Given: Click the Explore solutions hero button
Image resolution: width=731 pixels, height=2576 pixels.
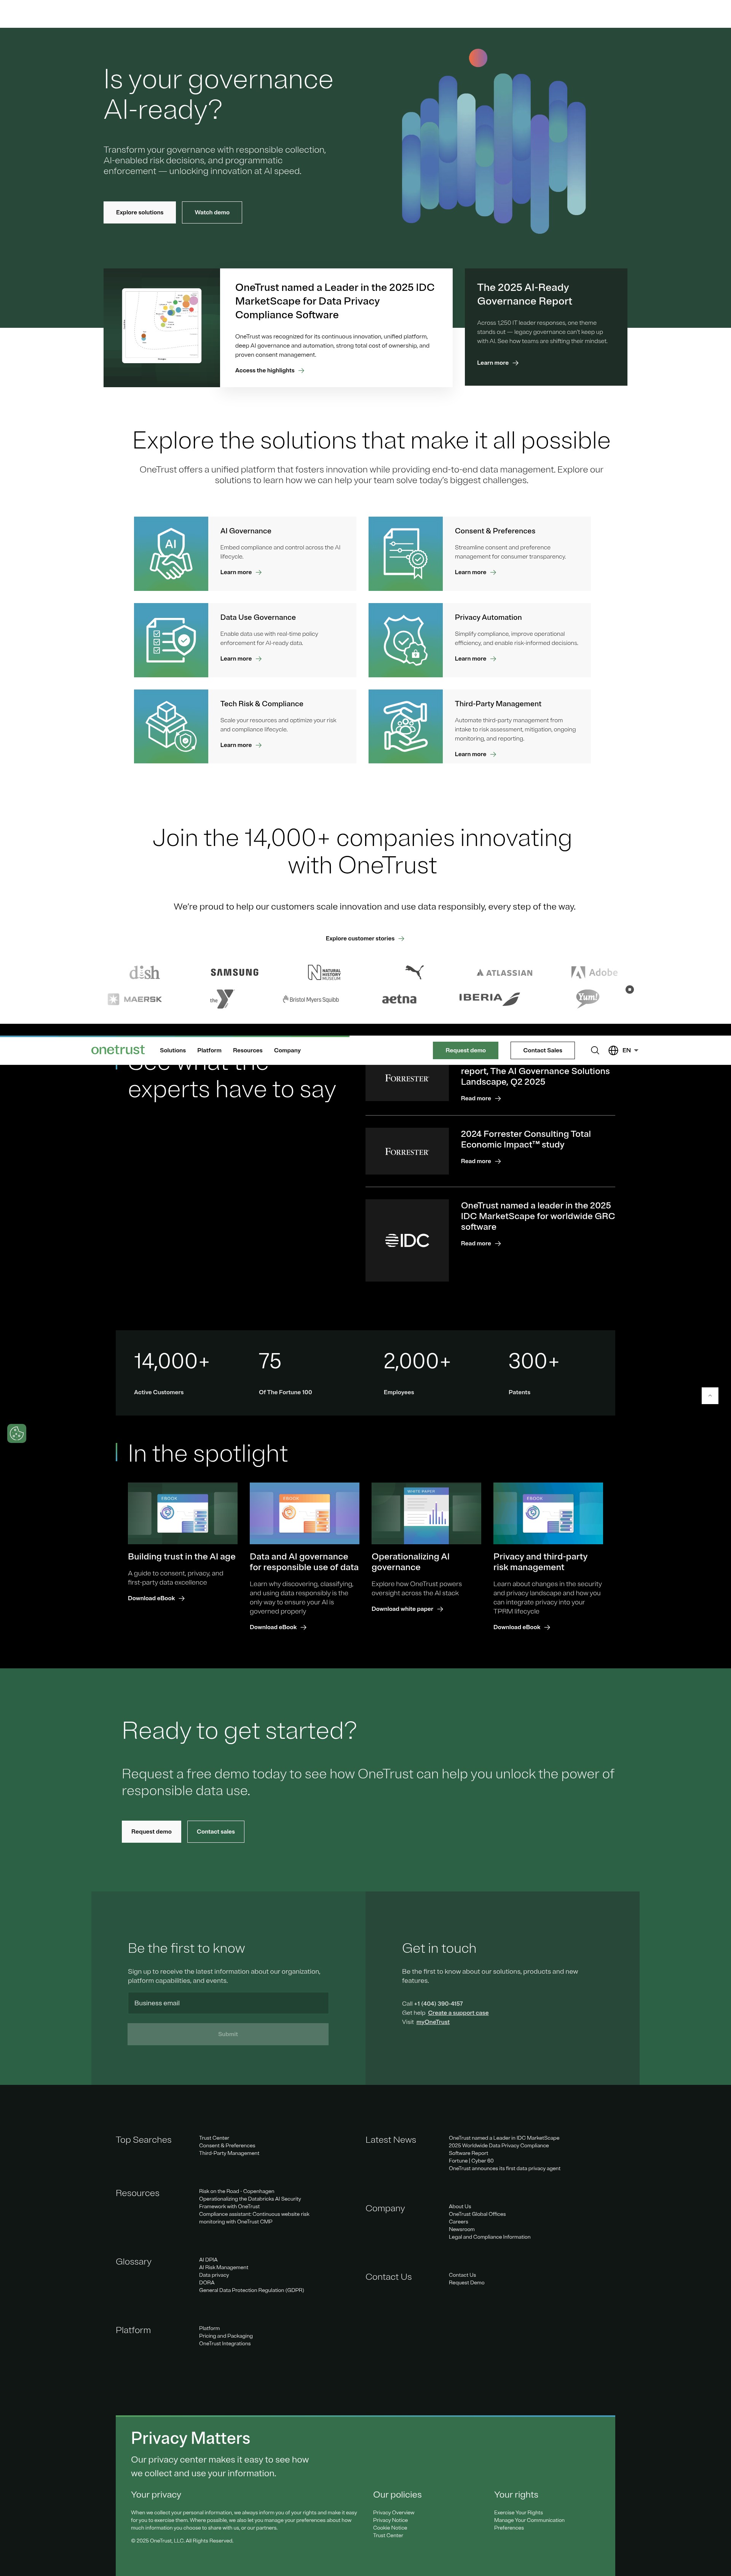Looking at the screenshot, I should 140,212.
